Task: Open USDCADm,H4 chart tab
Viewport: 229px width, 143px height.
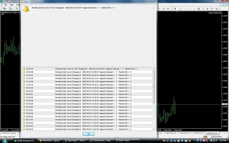Action: 185,133
